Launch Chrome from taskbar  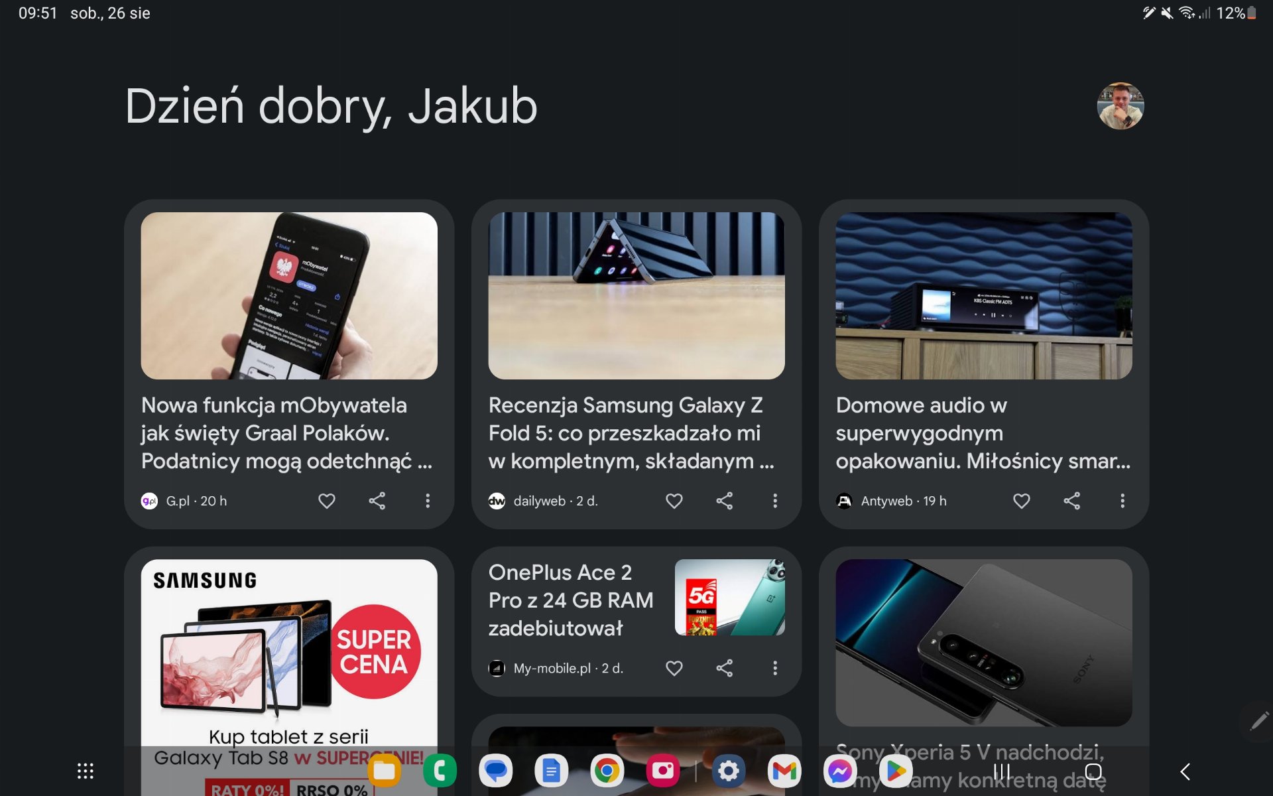pyautogui.click(x=607, y=771)
